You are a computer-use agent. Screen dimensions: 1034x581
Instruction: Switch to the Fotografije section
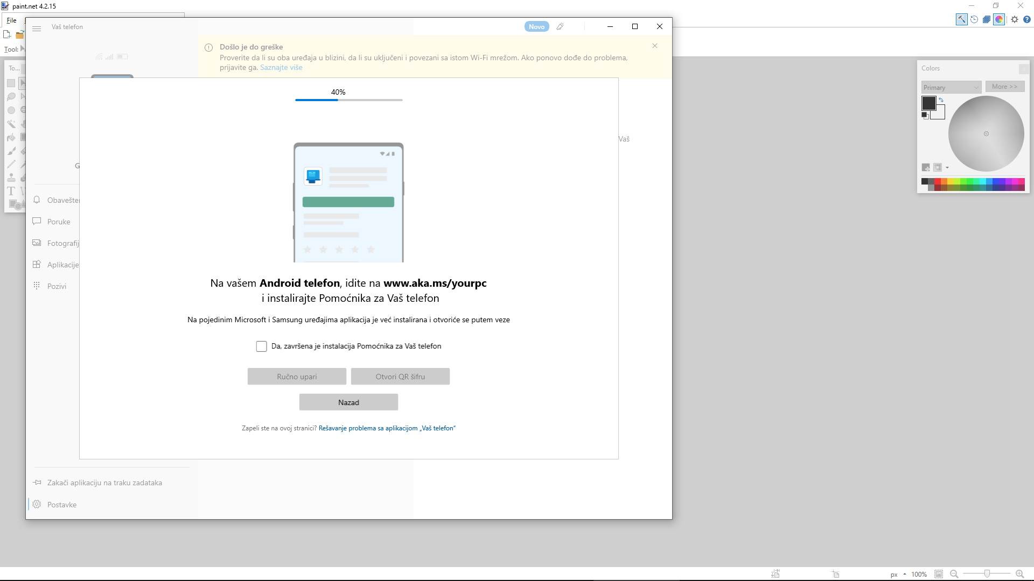[x=63, y=243]
